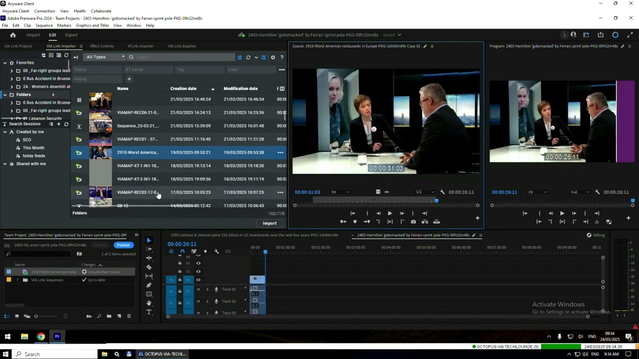Select the Selection tool in the timeline toolbox
Image resolution: width=639 pixels, height=359 pixels.
(149, 240)
